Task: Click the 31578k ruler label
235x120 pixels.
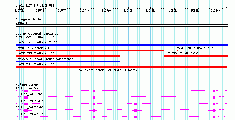Action: point(84,11)
